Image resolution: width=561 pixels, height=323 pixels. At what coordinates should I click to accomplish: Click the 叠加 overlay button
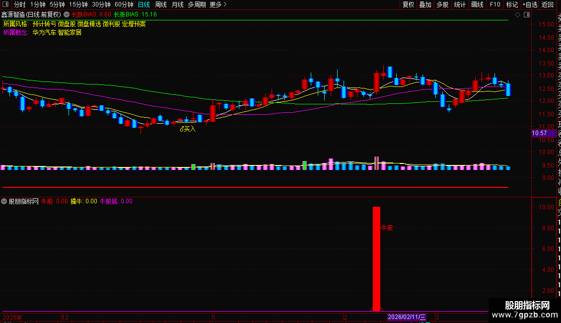pos(425,4)
